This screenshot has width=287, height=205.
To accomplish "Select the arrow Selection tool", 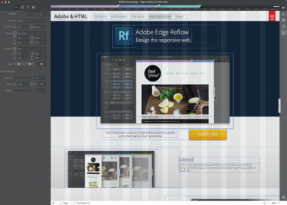I will 17,8.
